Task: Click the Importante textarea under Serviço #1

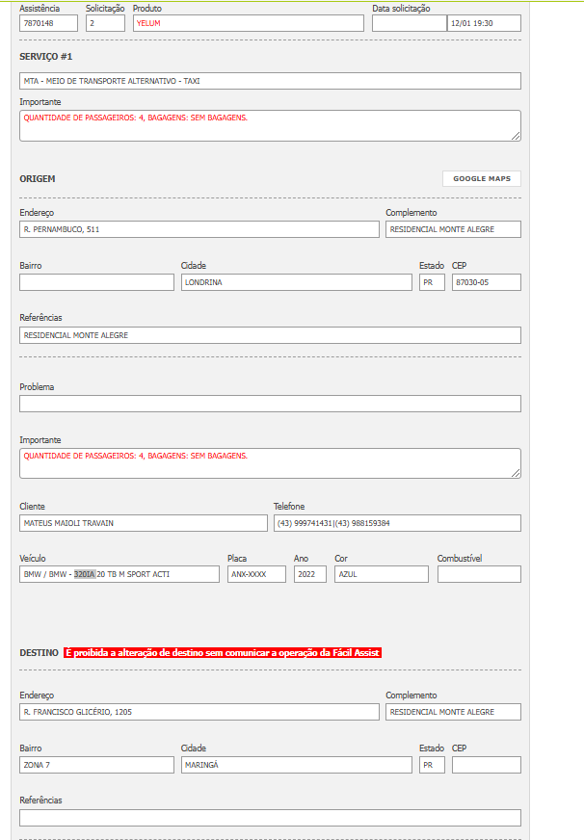Action: point(270,126)
